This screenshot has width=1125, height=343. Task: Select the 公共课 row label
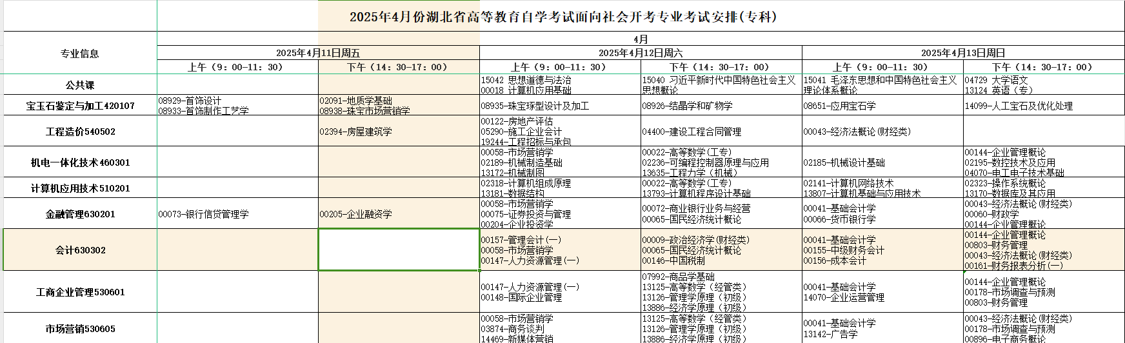[80, 84]
